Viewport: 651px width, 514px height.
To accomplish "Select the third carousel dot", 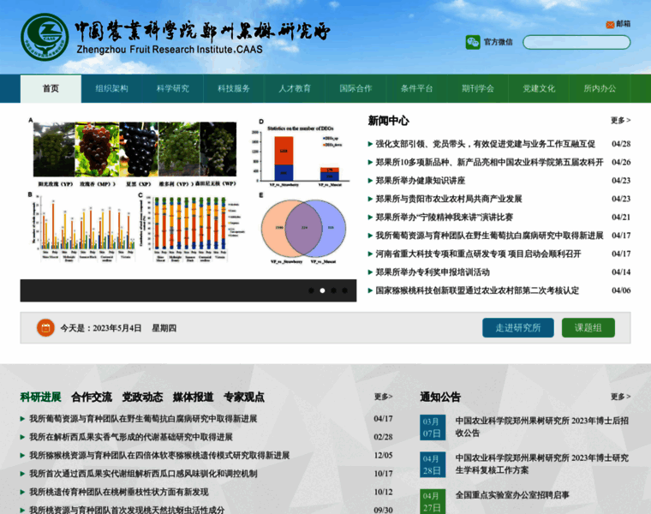I will click(x=333, y=290).
